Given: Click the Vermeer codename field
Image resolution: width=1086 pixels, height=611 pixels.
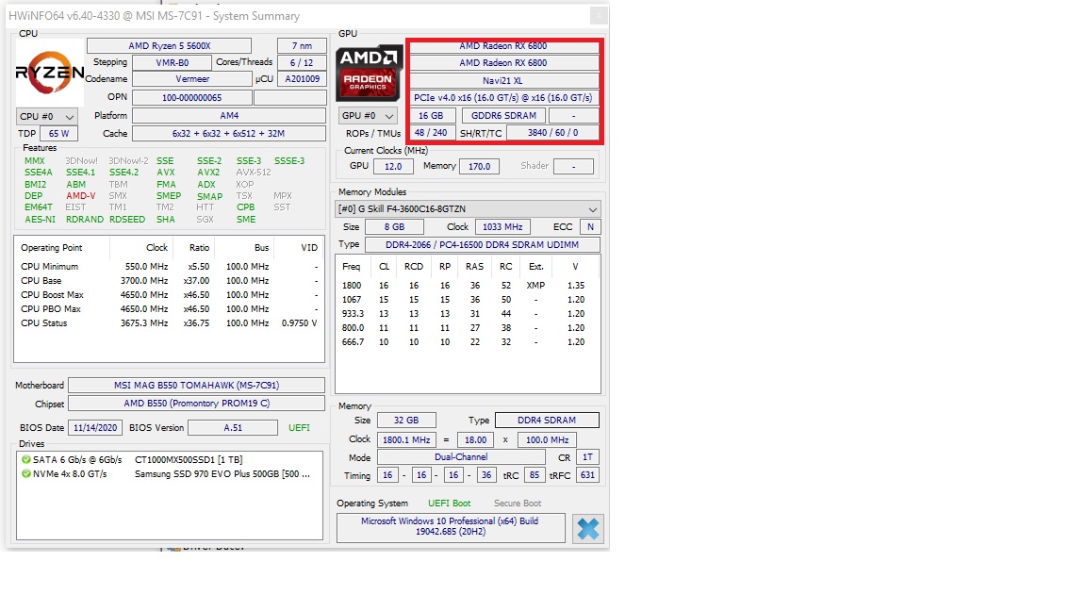Looking at the screenshot, I should [x=192, y=79].
